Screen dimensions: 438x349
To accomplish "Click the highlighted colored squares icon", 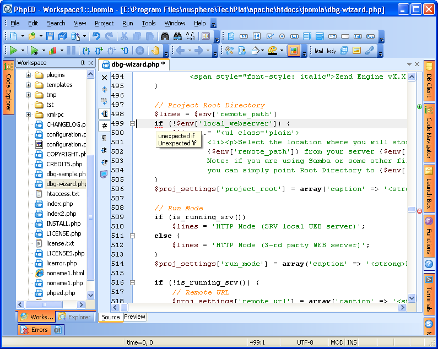I will coord(294,51).
